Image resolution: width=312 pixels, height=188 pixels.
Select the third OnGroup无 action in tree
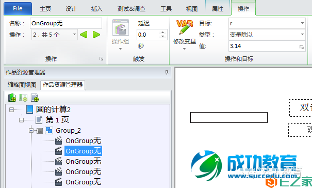(84, 161)
